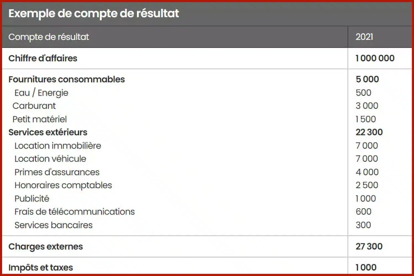Click the 22 300 services total
Image resolution: width=414 pixels, height=276 pixels.
(369, 132)
